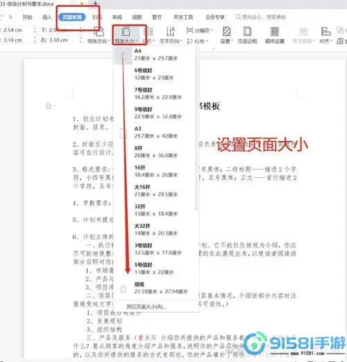Choose 6号信封 12厘米 x 23厘米
347x362 pixels.
click(x=155, y=74)
